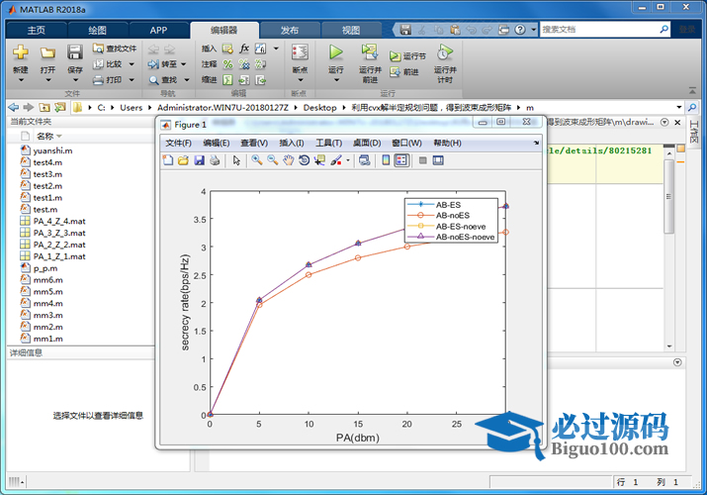
Task: Open dropdown arrow under Save (保存)
Action: click(75, 80)
